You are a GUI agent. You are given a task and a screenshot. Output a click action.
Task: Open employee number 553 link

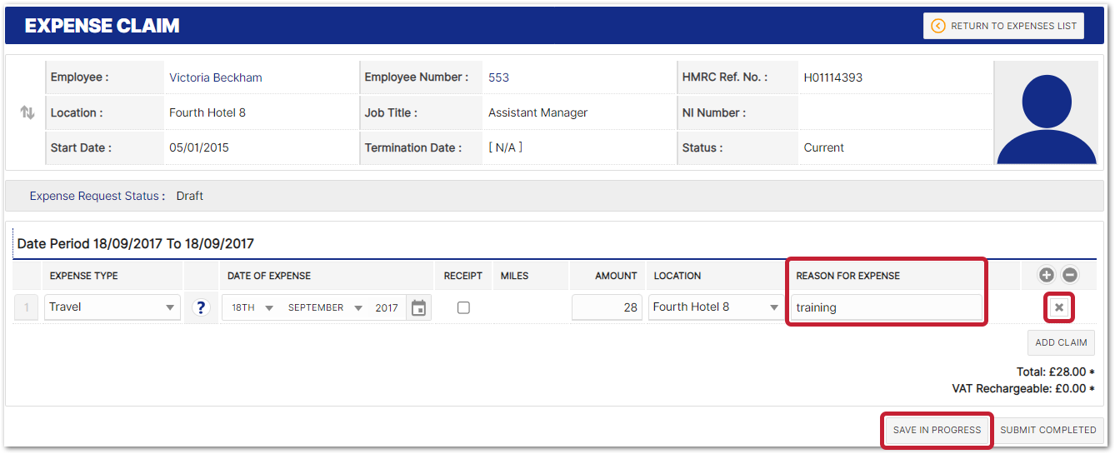(498, 77)
